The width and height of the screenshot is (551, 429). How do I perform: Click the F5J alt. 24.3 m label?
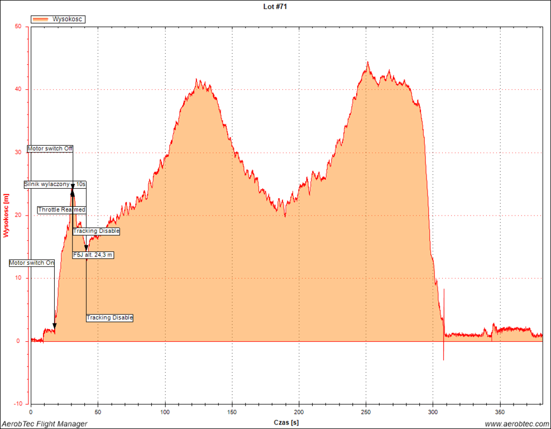tap(94, 255)
